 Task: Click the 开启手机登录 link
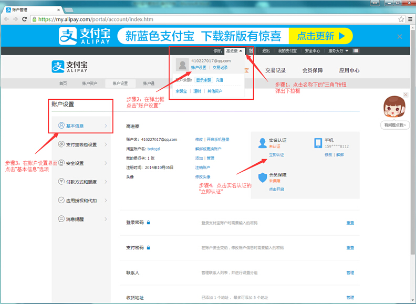[x=218, y=140]
